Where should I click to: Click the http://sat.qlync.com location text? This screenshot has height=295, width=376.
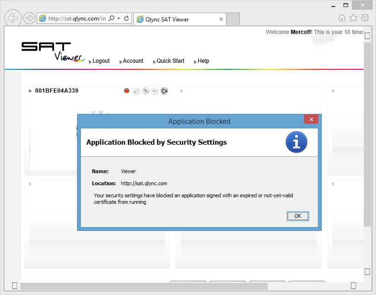coord(144,183)
